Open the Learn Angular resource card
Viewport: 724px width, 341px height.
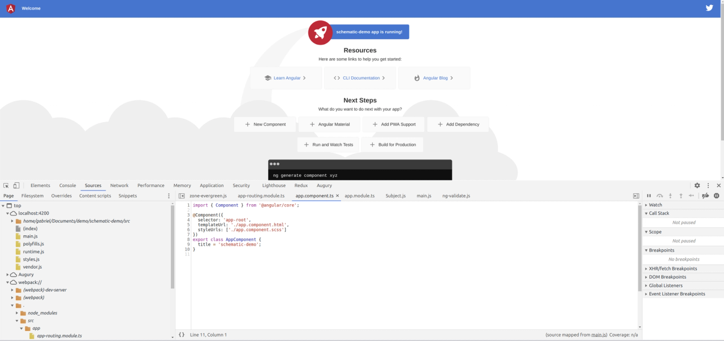[286, 78]
